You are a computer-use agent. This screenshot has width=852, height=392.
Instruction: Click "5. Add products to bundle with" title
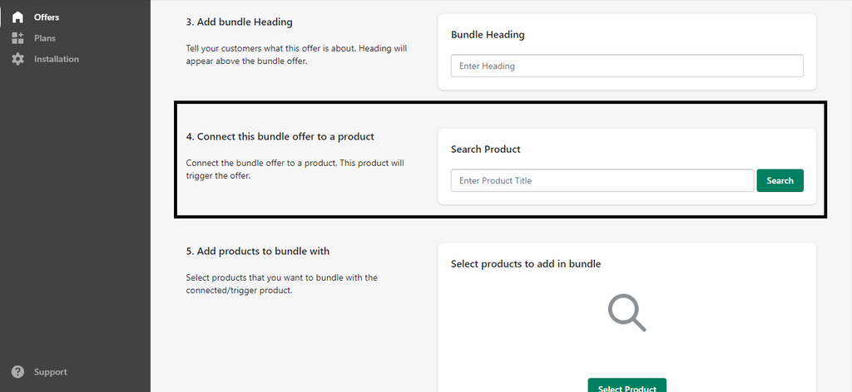point(258,251)
